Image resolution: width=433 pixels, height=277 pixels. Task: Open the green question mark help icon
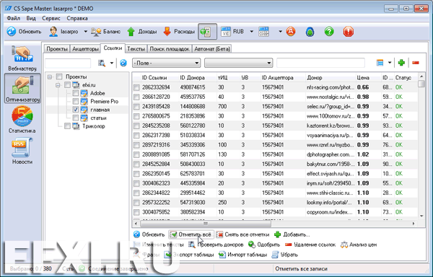point(329,32)
